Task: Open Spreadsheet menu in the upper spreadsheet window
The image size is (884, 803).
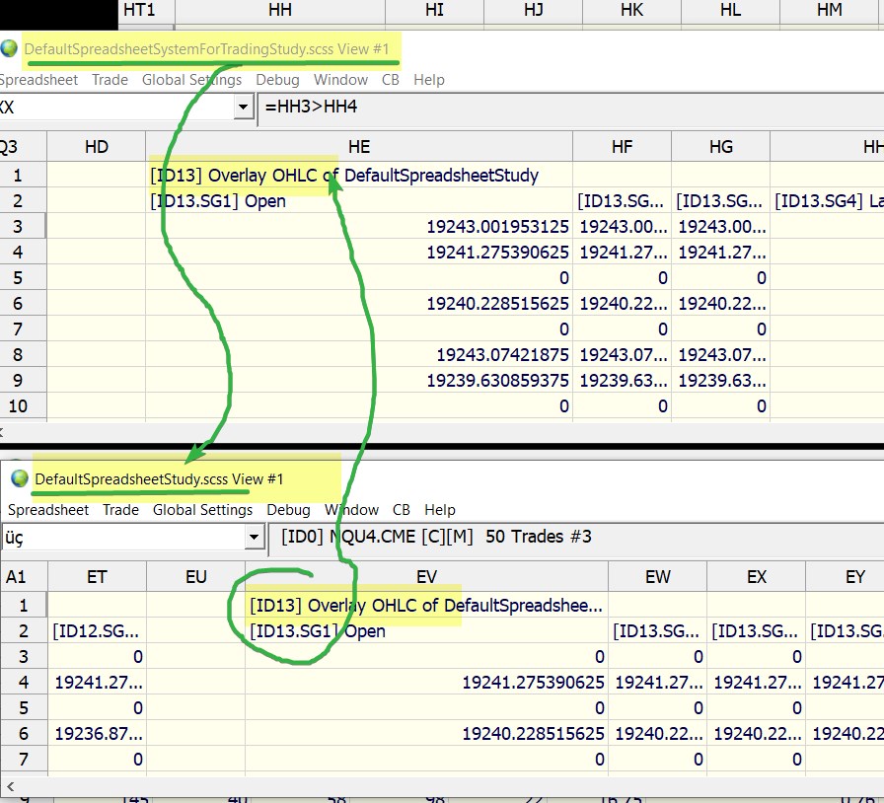Action: coord(38,80)
